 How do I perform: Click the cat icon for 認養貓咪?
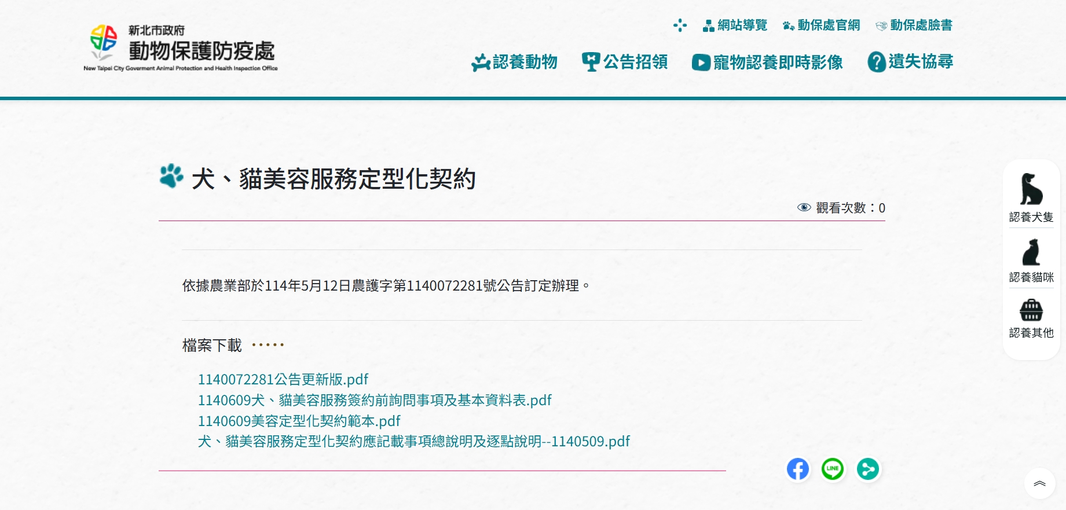[1031, 252]
